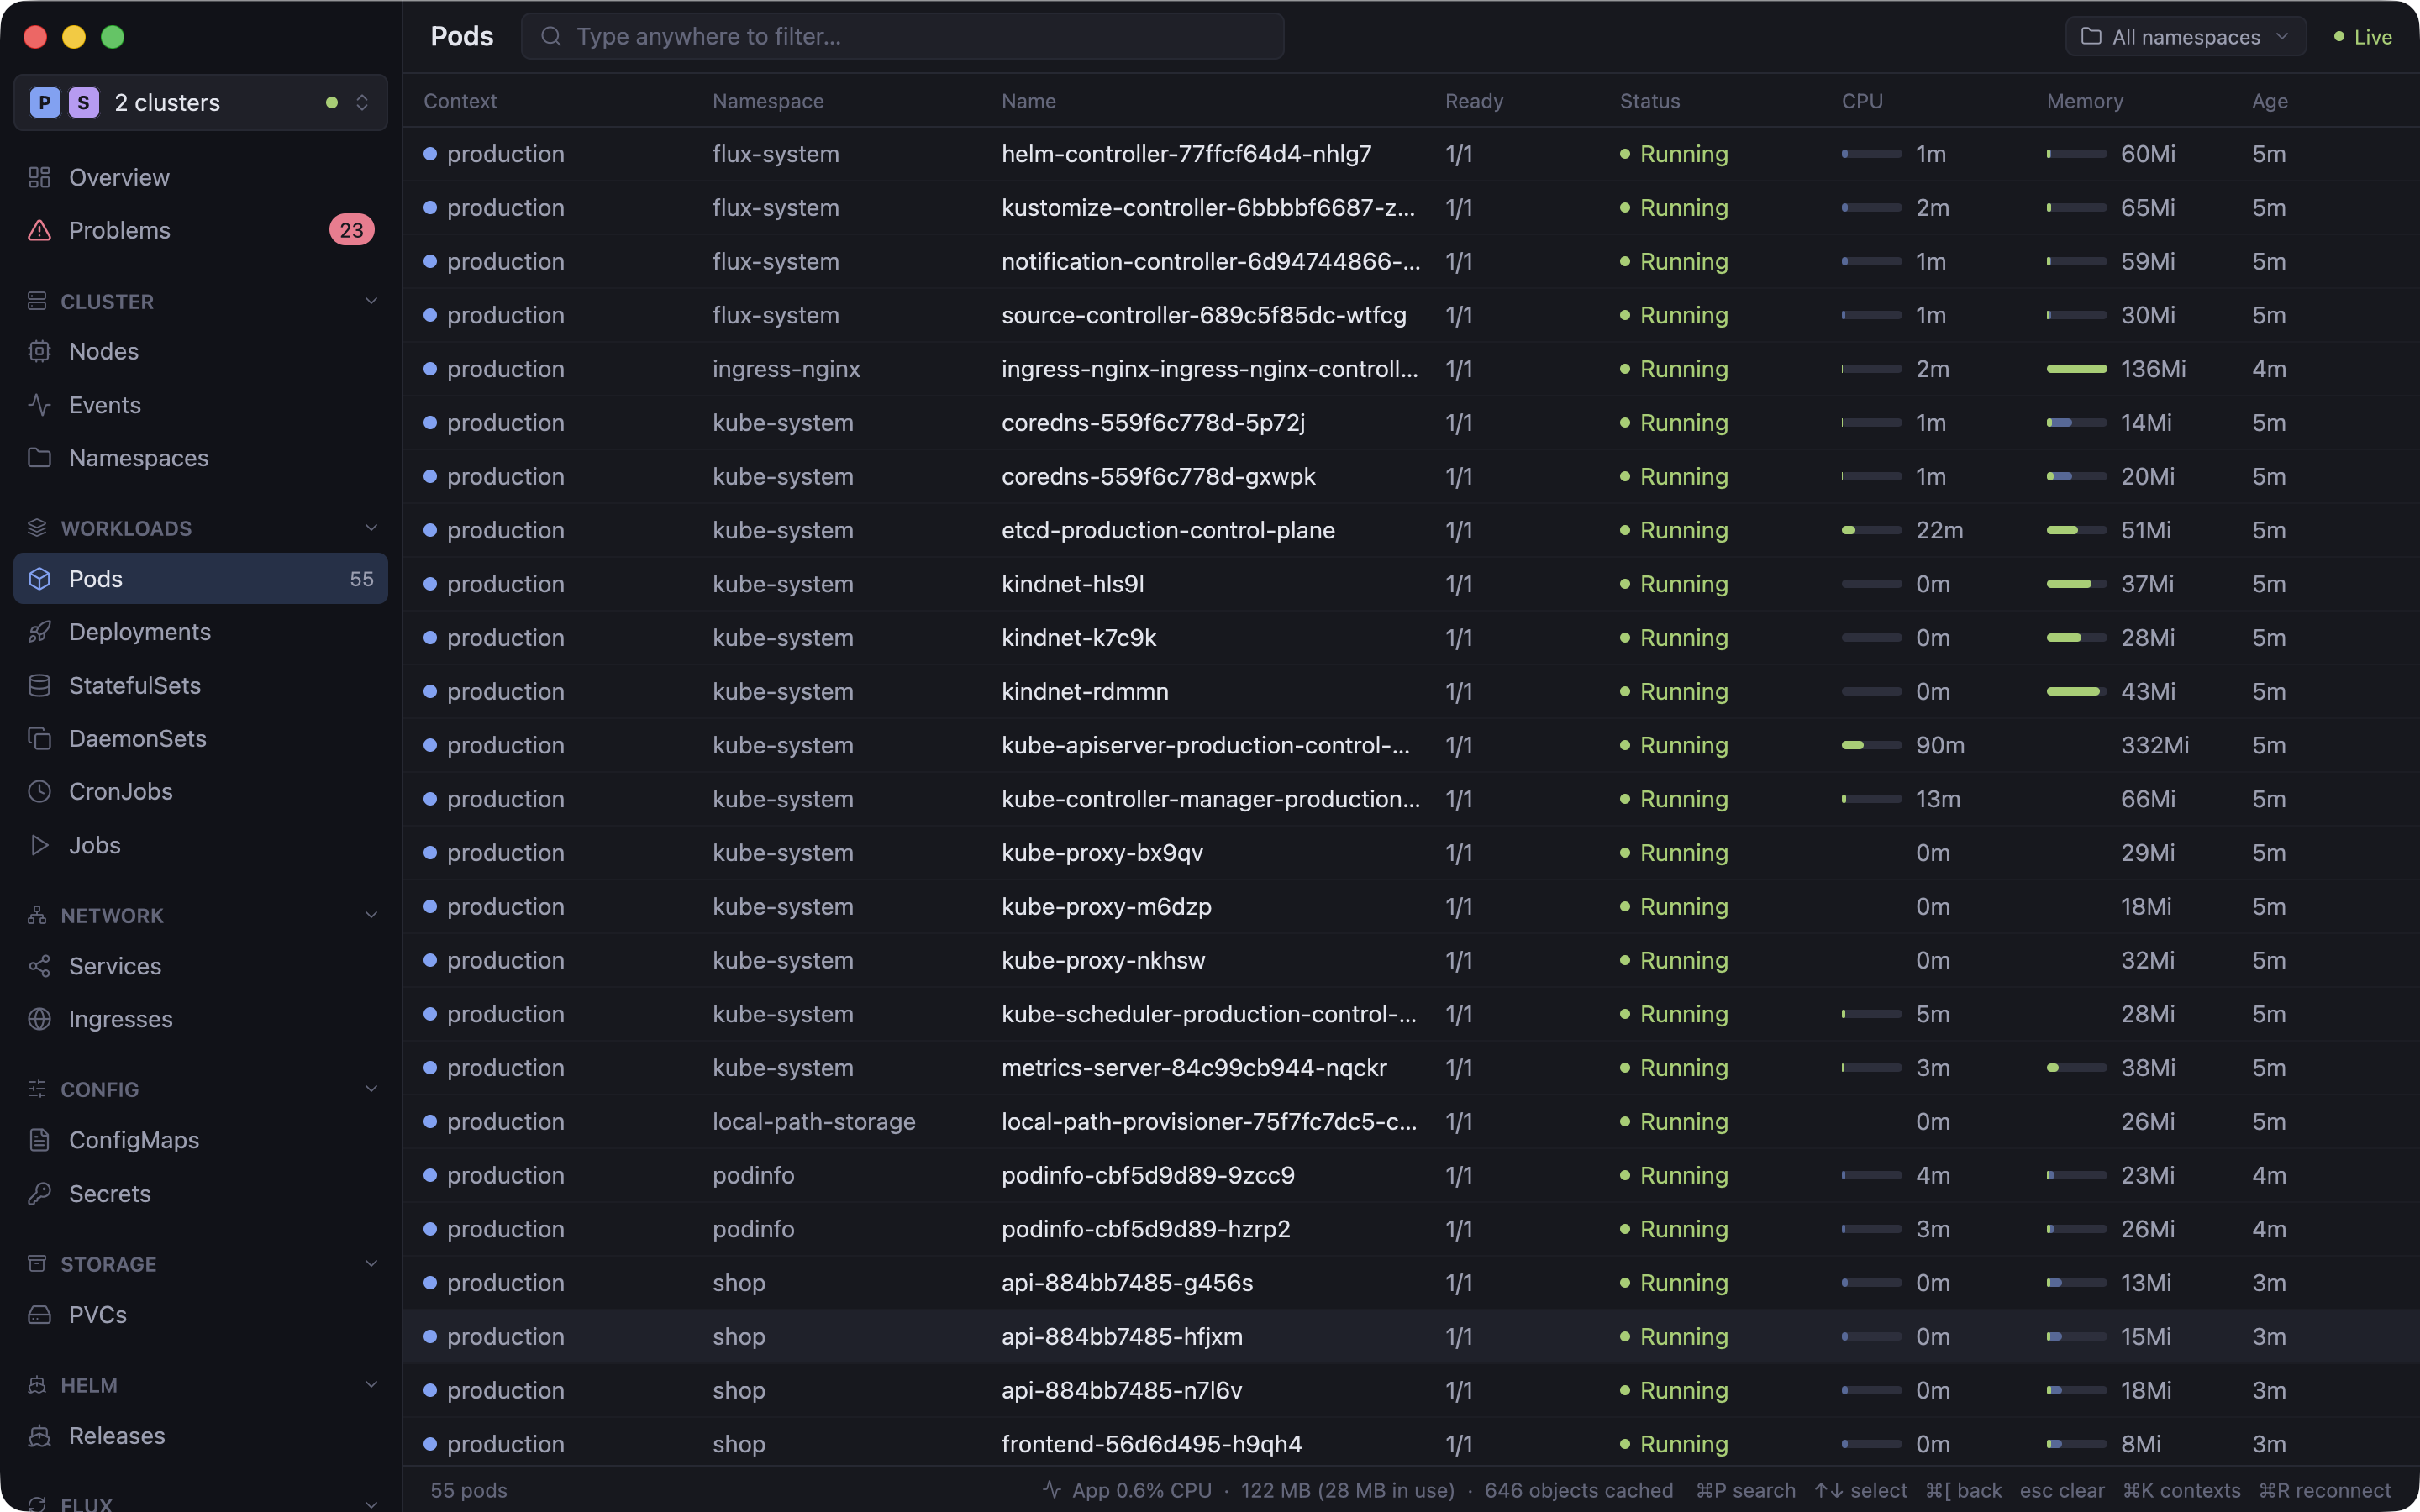Collapse the HELM section chevron
The width and height of the screenshot is (2420, 1512).
tap(371, 1384)
